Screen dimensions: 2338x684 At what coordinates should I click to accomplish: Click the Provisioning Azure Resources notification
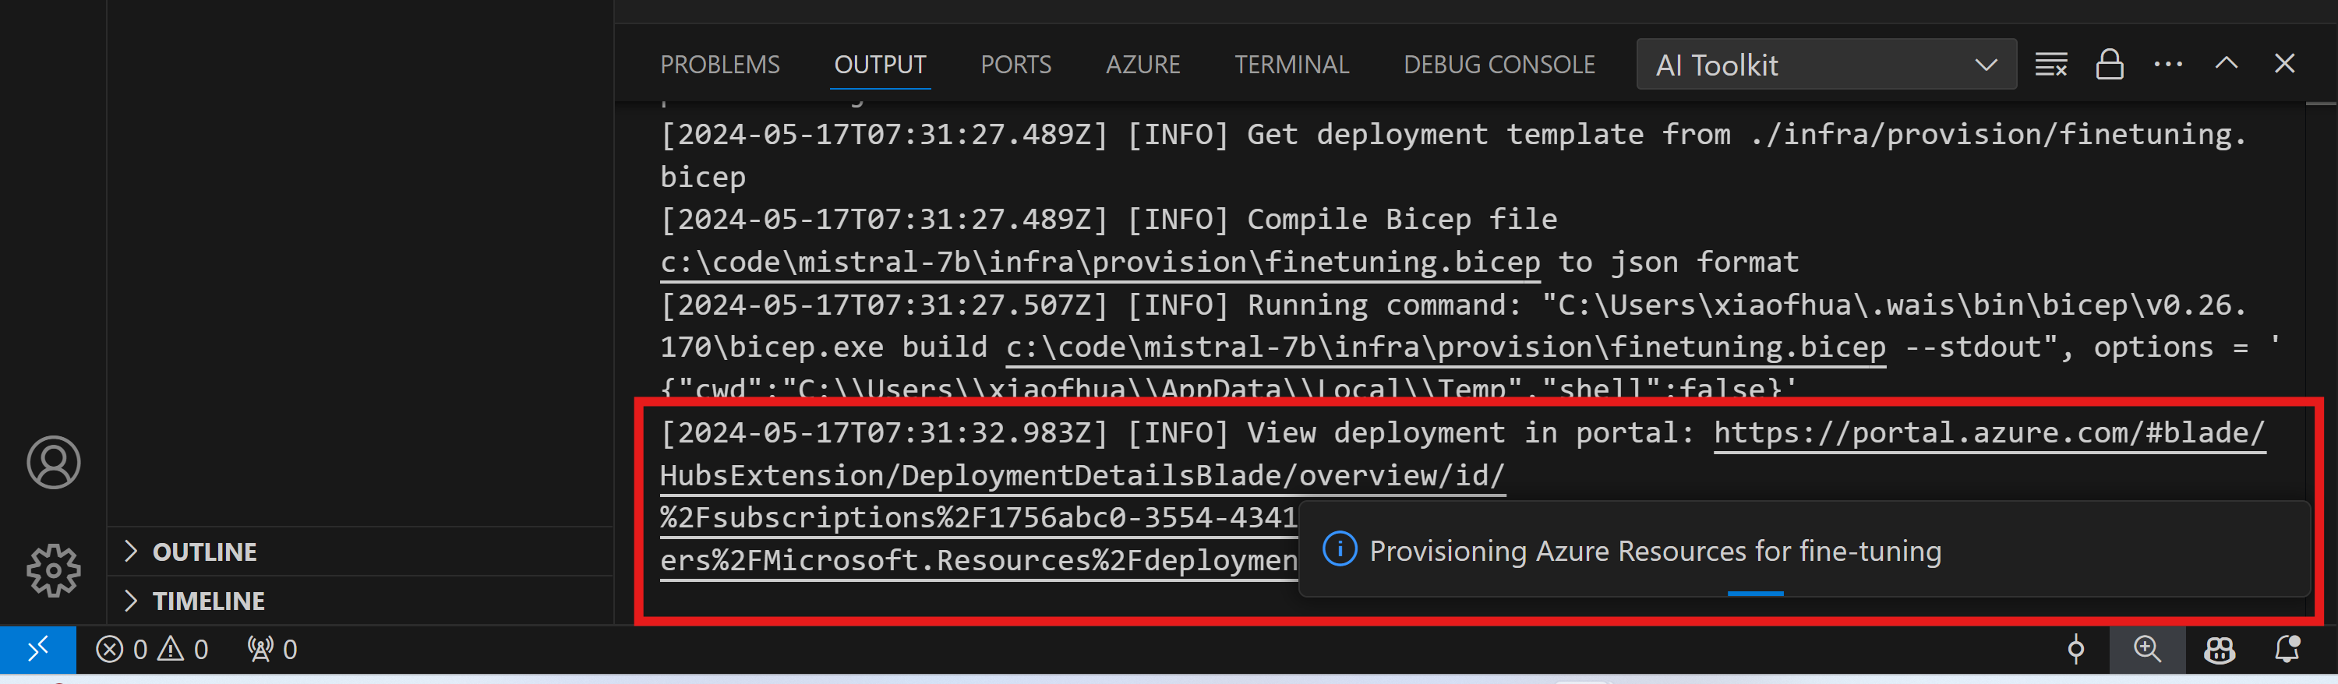pyautogui.click(x=1655, y=551)
